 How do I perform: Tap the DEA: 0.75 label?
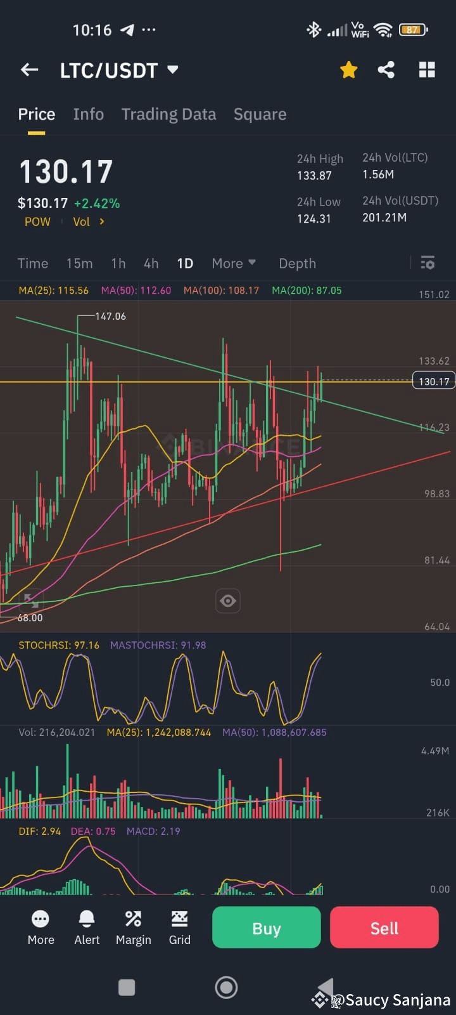(93, 831)
